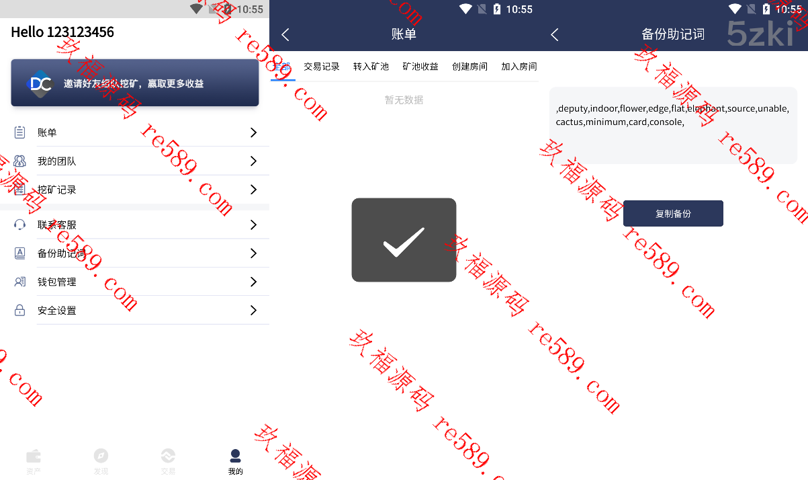The height and width of the screenshot is (480, 808).
Task: Switch to the 交易记录 tab
Action: pos(322,67)
